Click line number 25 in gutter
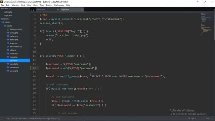215x121 pixels. point(34,113)
